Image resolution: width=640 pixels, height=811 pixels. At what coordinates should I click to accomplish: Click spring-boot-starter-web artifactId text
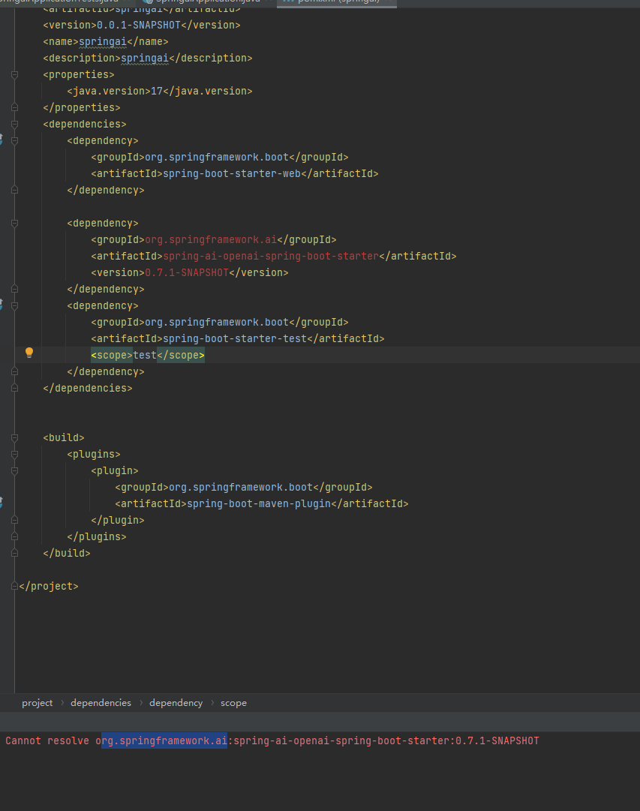[232, 174]
